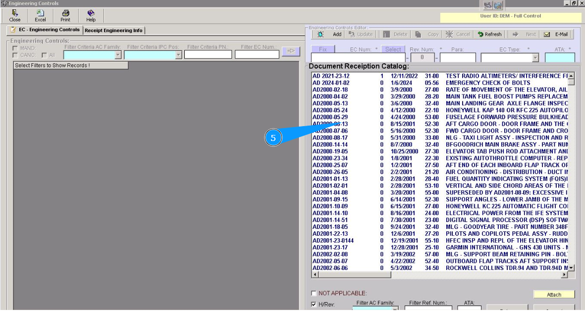
Task: Expand the Filter Criteria AC Family dropdown
Action: point(118,55)
